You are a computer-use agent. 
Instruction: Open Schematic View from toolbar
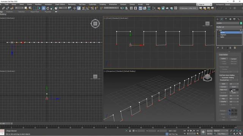point(149,8)
